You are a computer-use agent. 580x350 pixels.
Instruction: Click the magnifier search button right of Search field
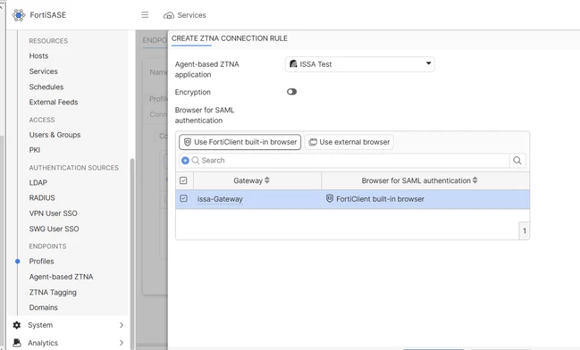click(517, 161)
